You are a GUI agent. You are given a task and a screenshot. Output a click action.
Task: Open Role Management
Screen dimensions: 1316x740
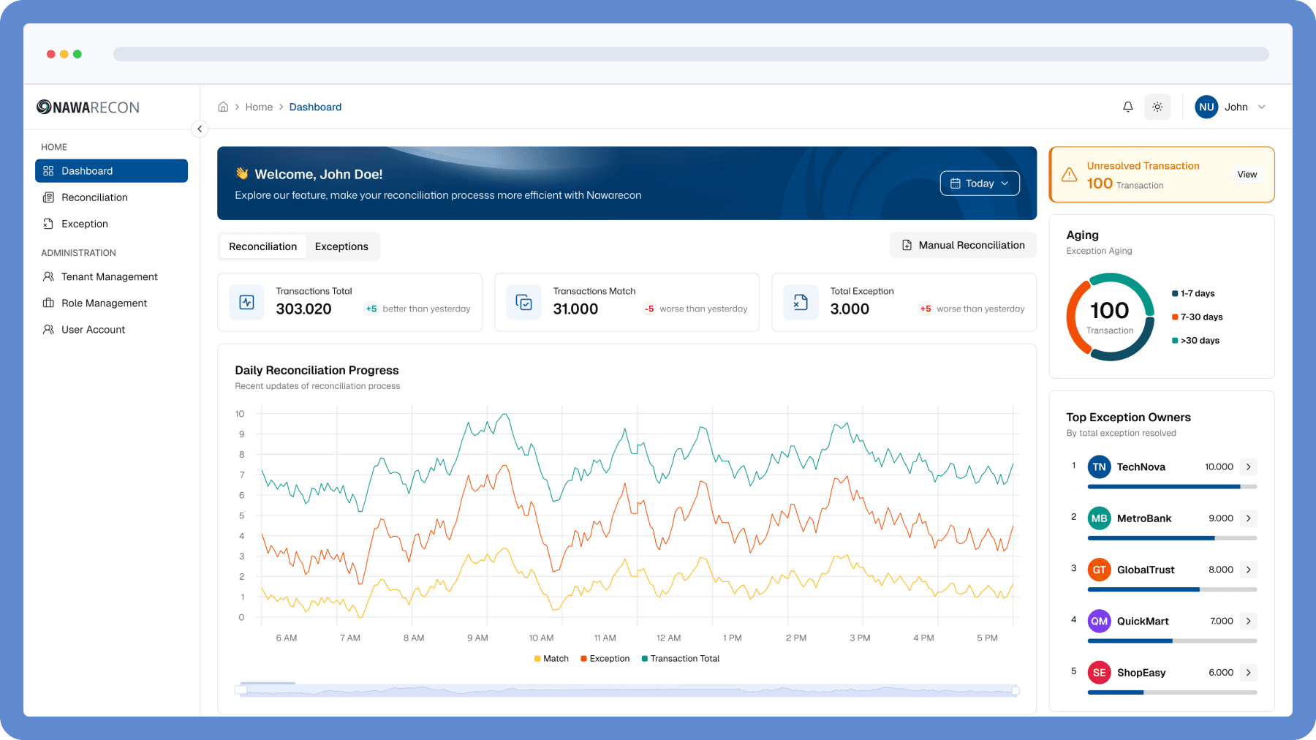111,303
